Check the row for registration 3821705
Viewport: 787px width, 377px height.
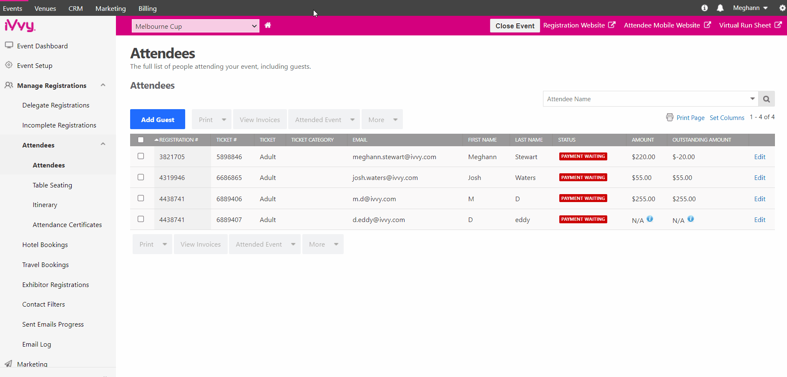[141, 156]
